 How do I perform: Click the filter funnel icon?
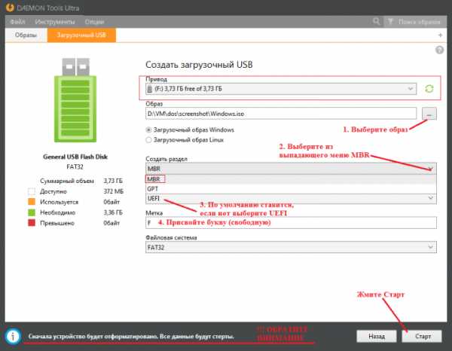click(x=390, y=22)
